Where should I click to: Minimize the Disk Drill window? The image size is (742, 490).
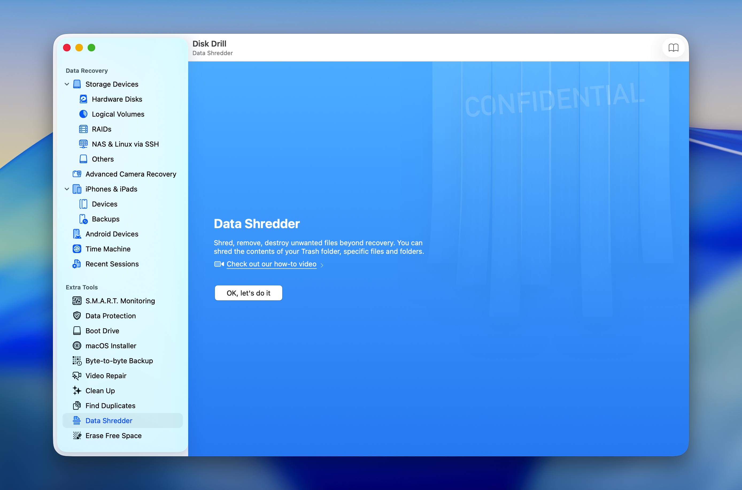[79, 48]
